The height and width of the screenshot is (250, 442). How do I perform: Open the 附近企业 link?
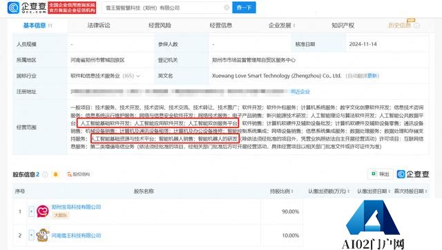point(300,92)
